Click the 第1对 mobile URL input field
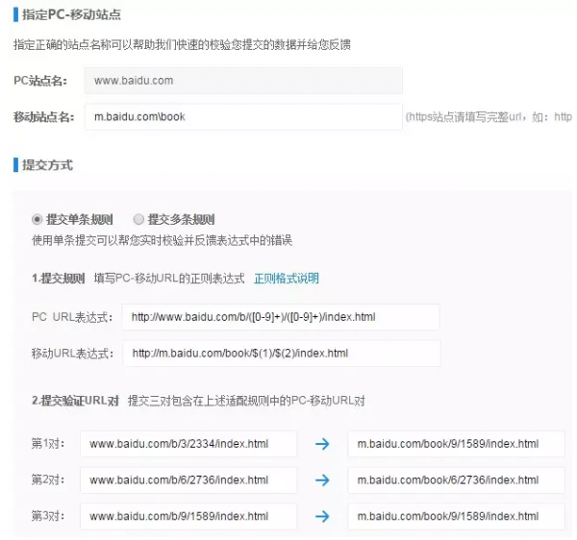This screenshot has height=540, width=577. [456, 444]
